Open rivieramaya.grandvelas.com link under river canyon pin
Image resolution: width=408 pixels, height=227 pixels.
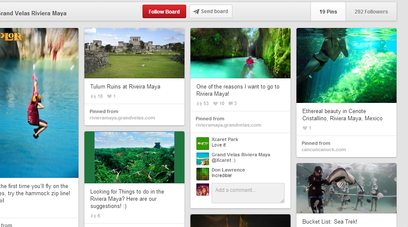tap(228, 125)
